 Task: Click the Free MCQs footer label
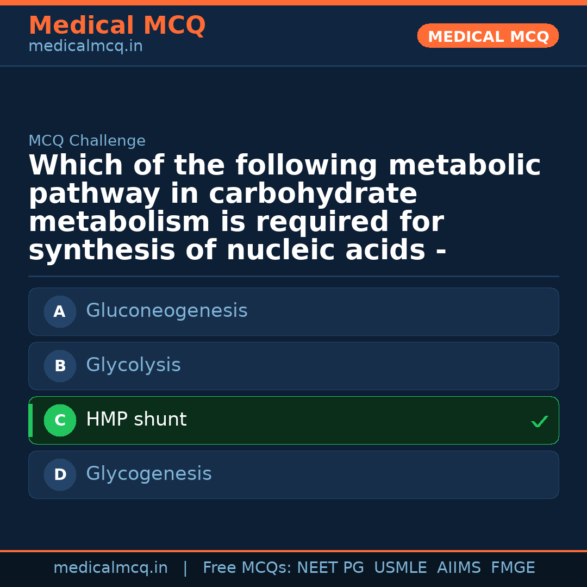click(247, 568)
